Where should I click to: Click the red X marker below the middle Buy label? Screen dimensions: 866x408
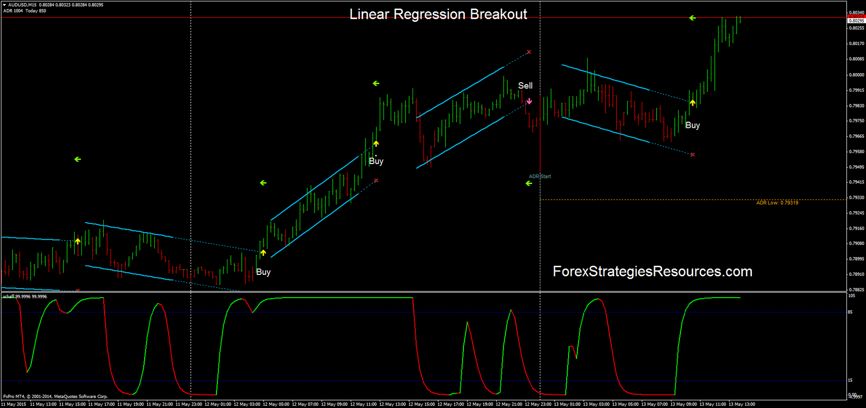point(376,181)
